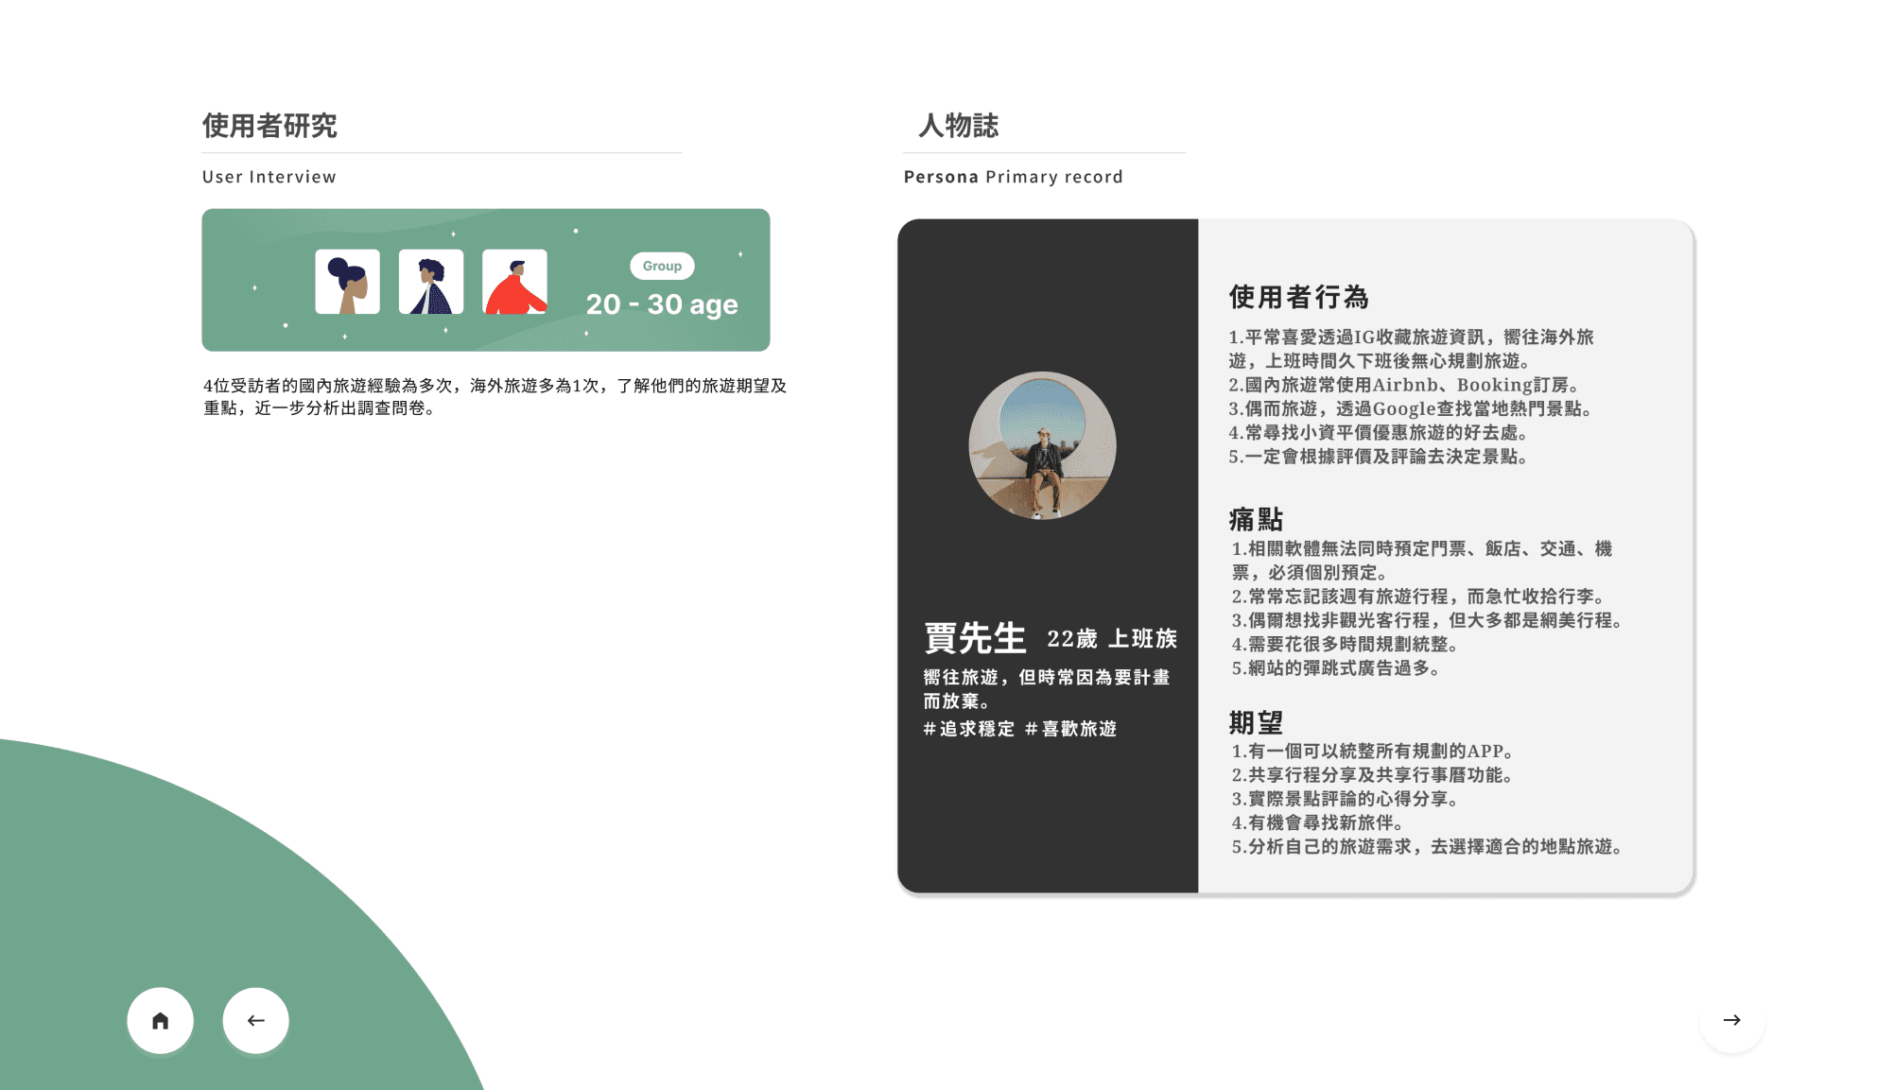Image resolution: width=1893 pixels, height=1090 pixels.
Task: Select the avatar in red sweater
Action: click(514, 282)
